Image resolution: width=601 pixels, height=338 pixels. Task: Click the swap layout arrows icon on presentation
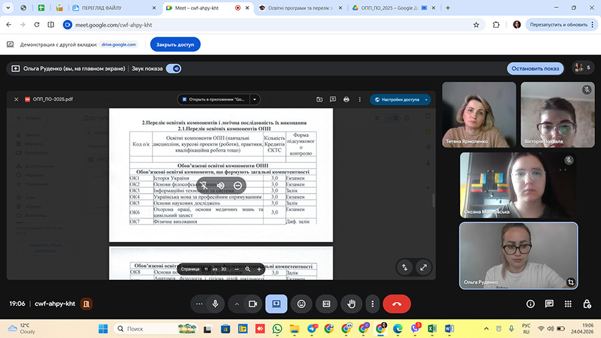[x=405, y=267]
